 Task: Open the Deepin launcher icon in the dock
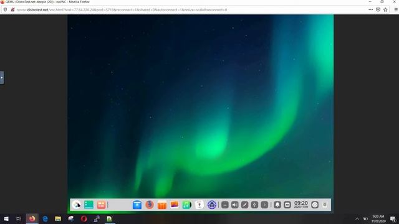[x=77, y=205]
